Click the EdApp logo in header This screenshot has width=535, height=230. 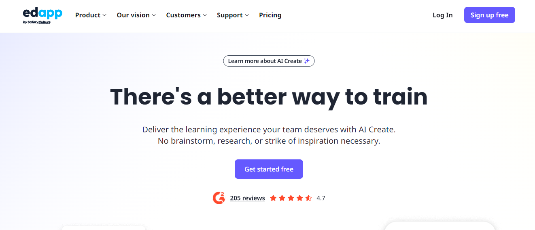(42, 15)
